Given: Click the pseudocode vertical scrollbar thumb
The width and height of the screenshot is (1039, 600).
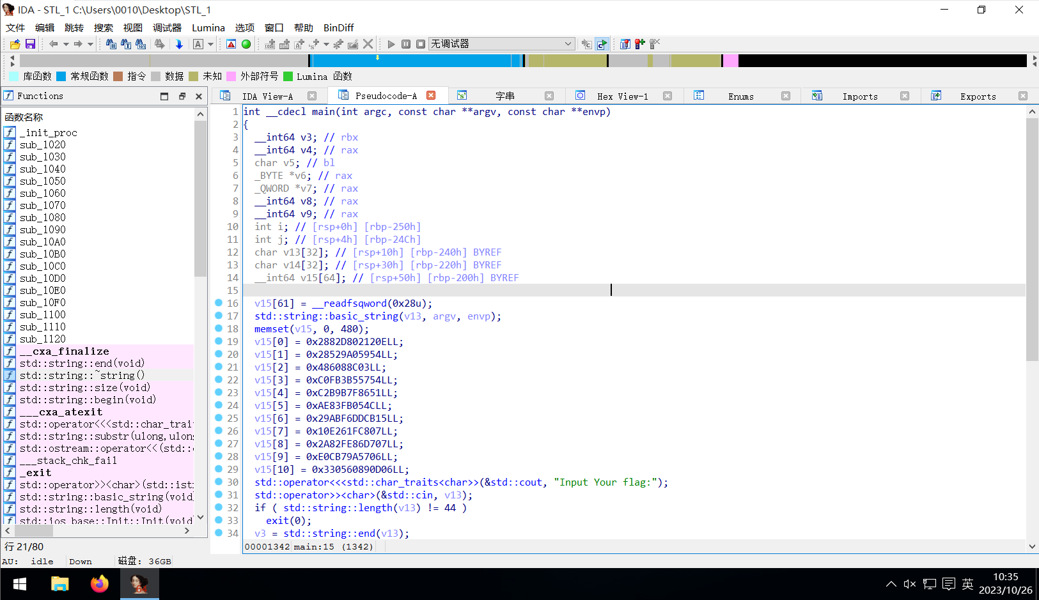Looking at the screenshot, I should (x=1032, y=240).
